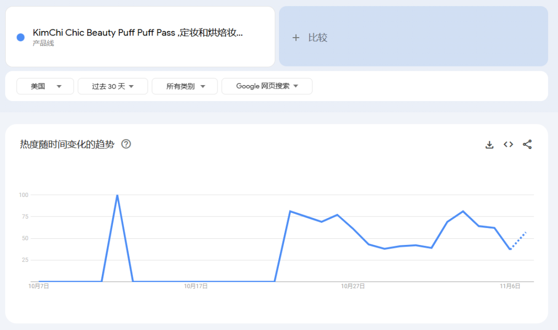Screen dimensions: 558x330
Task: Share the trend chart
Action: 527,144
